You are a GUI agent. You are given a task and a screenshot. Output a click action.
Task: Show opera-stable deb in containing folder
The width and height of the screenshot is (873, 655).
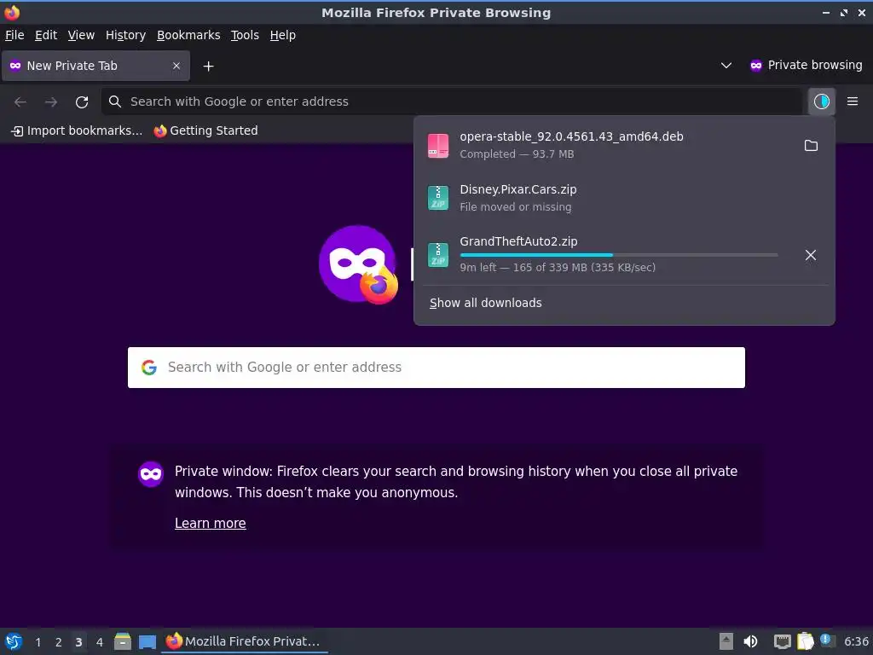click(811, 145)
